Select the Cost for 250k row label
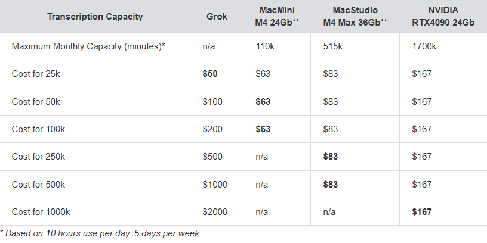Viewport: 487px width, 243px height. (38, 157)
